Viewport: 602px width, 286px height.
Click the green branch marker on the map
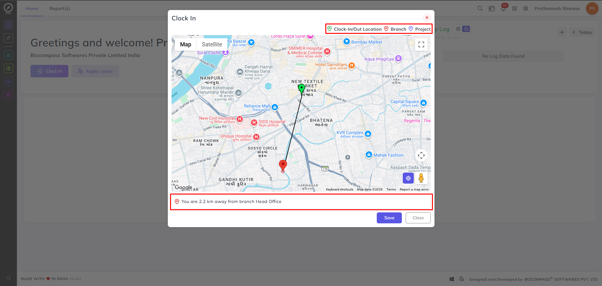[301, 89]
